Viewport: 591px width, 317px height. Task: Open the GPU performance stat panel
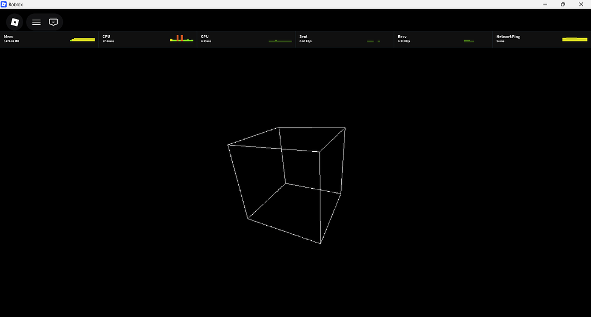point(246,39)
